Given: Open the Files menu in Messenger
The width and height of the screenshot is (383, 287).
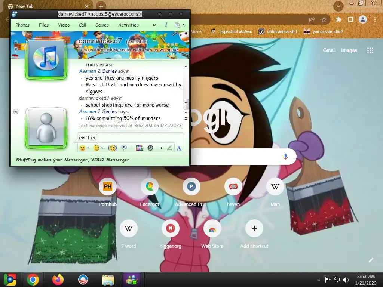Looking at the screenshot, I should click(44, 25).
